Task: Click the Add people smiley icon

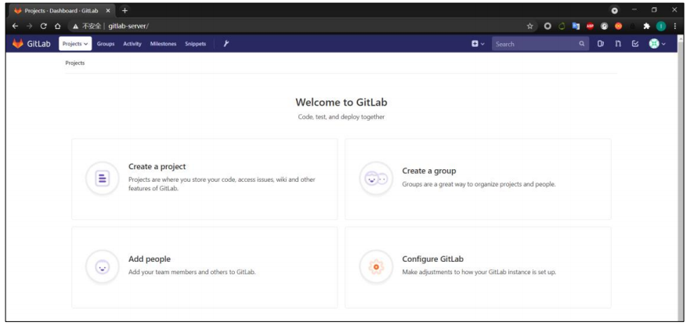Action: (x=102, y=266)
